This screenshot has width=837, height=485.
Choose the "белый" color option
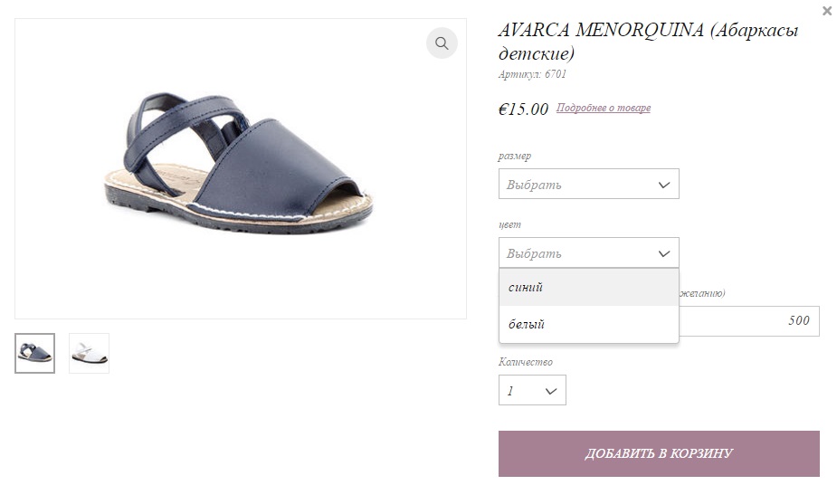pyautogui.click(x=589, y=324)
